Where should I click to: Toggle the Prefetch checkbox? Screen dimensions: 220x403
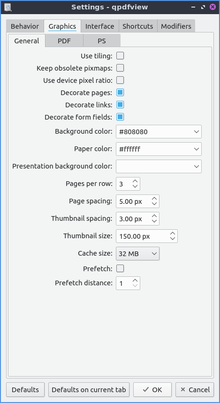pyautogui.click(x=120, y=268)
